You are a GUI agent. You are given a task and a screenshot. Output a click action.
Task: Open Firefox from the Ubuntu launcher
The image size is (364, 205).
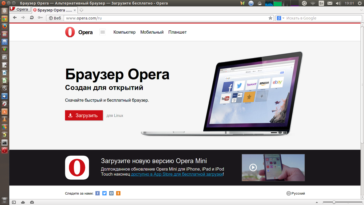point(5,26)
